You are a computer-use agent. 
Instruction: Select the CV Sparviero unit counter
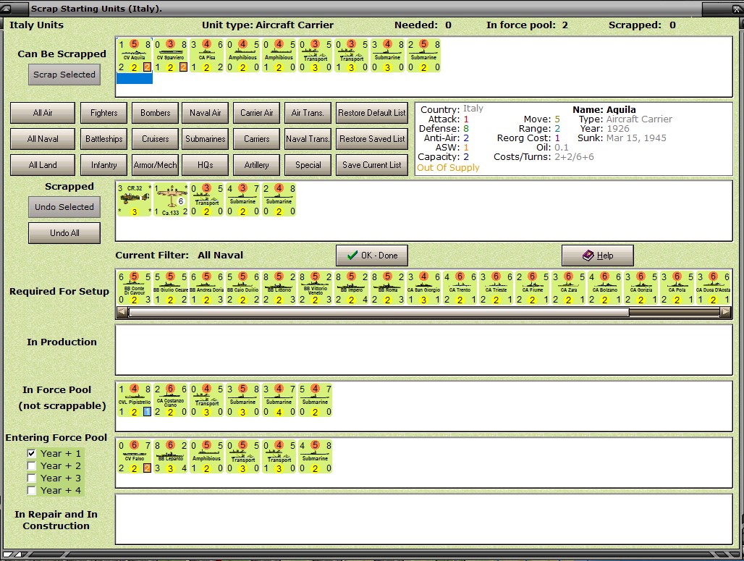tap(171, 56)
